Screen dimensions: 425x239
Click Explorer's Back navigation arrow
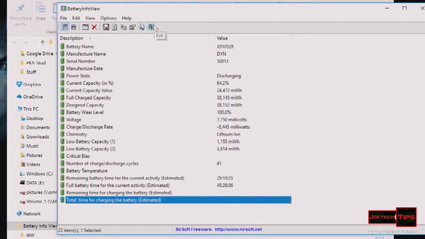[15, 42]
